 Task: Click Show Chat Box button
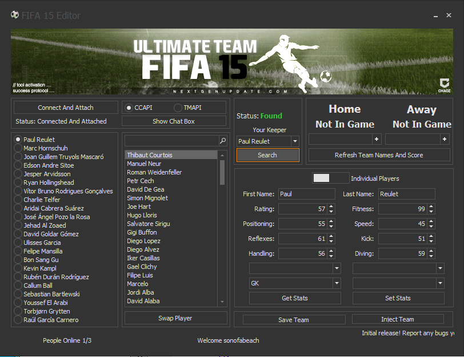174,121
